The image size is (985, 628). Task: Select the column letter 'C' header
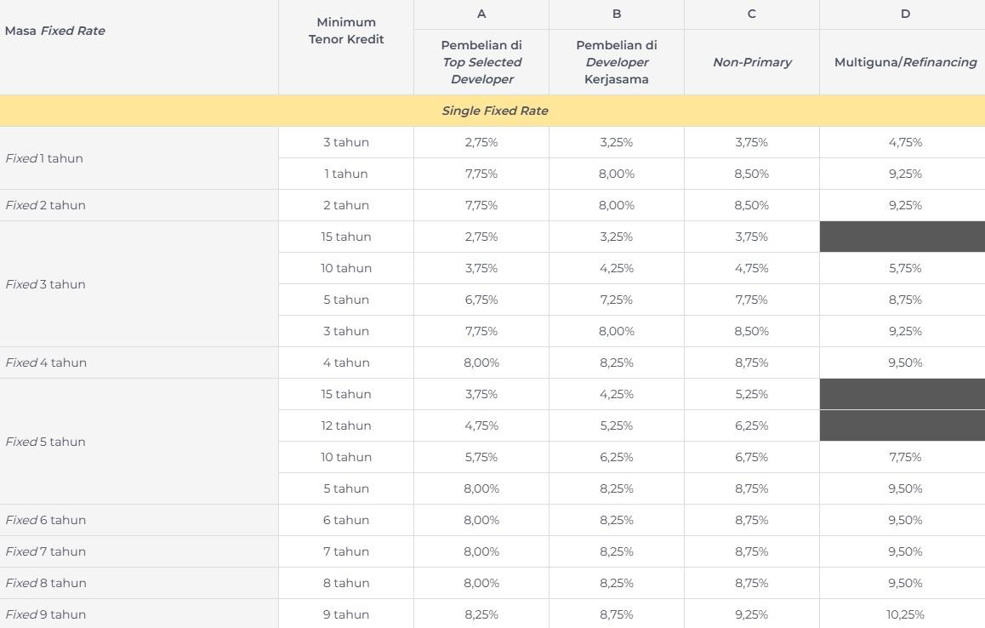click(x=751, y=14)
